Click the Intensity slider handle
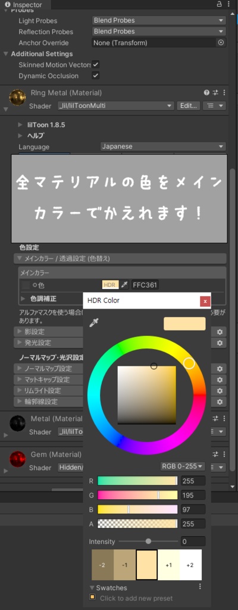Screen dimensions: 238x610 coord(148,541)
